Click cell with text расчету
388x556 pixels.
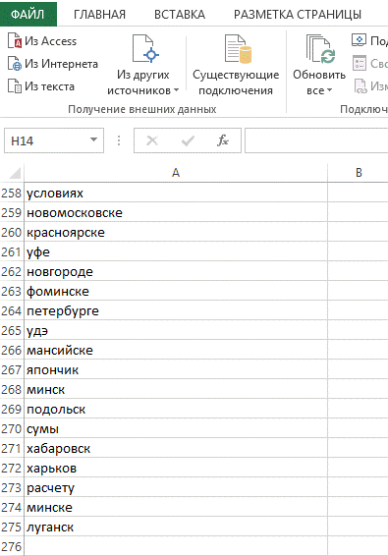176,487
